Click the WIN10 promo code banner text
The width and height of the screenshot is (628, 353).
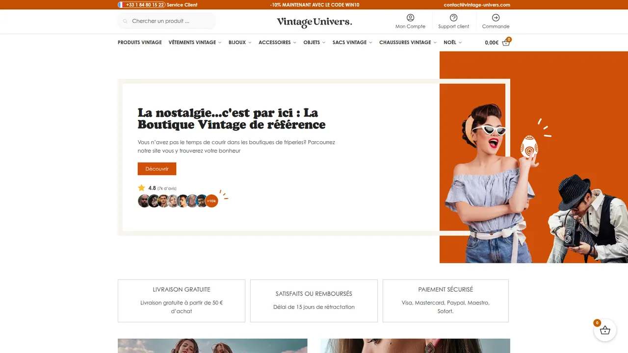tap(314, 5)
